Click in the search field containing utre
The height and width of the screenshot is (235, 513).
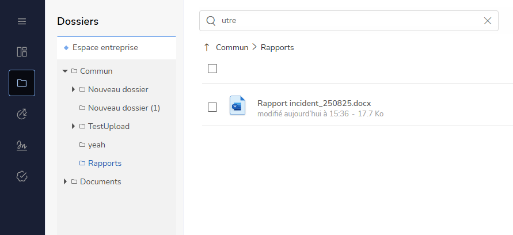tap(345, 21)
